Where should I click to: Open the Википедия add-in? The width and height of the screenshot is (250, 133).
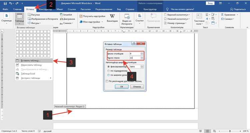click(x=112, y=18)
